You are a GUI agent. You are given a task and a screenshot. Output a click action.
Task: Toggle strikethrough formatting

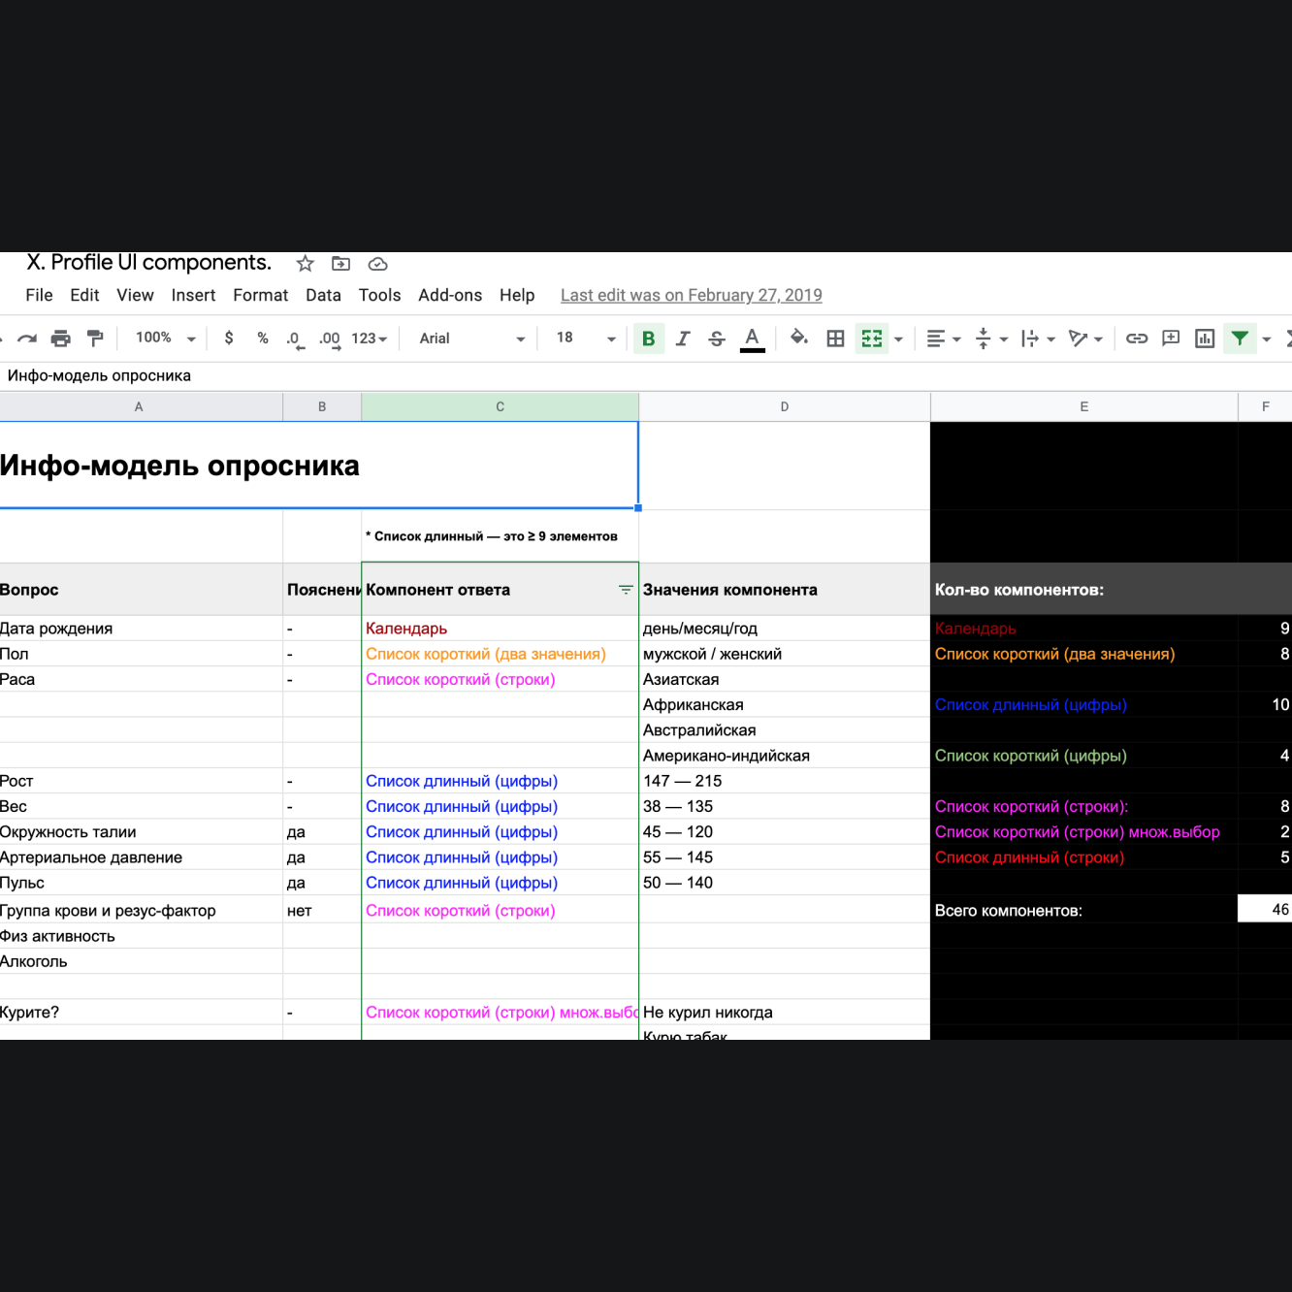(x=717, y=339)
